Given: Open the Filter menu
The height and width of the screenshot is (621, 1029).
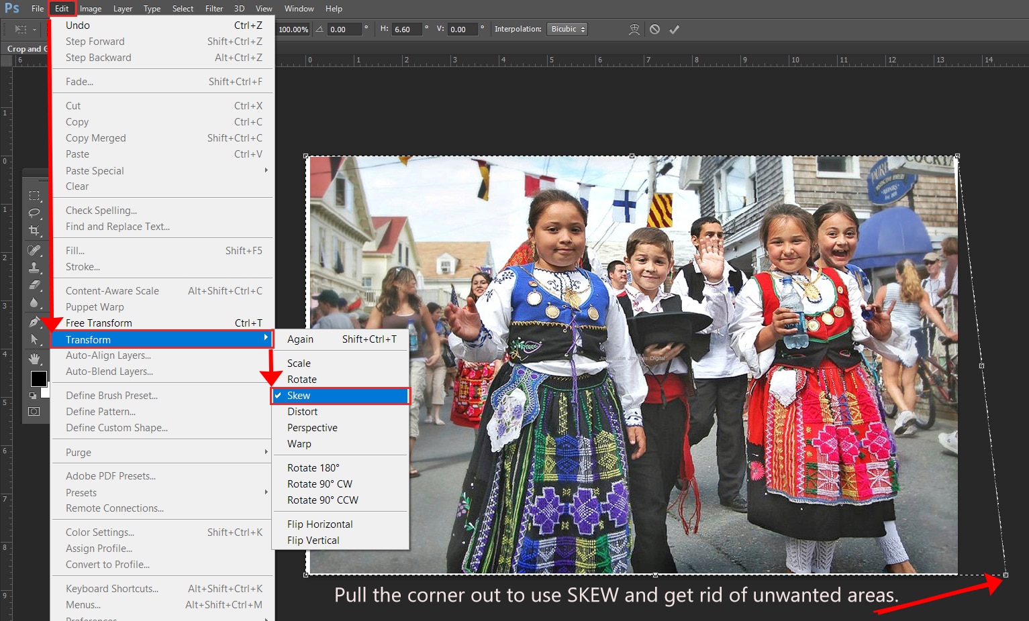Looking at the screenshot, I should 214,9.
